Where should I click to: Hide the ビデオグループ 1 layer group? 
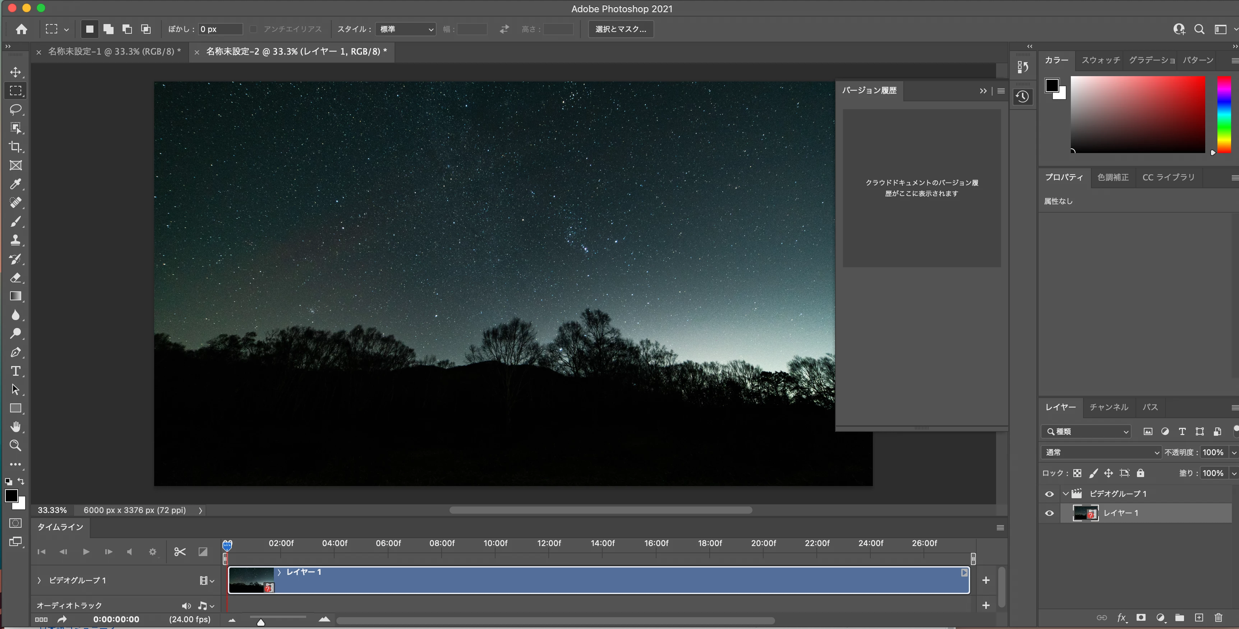tap(1050, 494)
